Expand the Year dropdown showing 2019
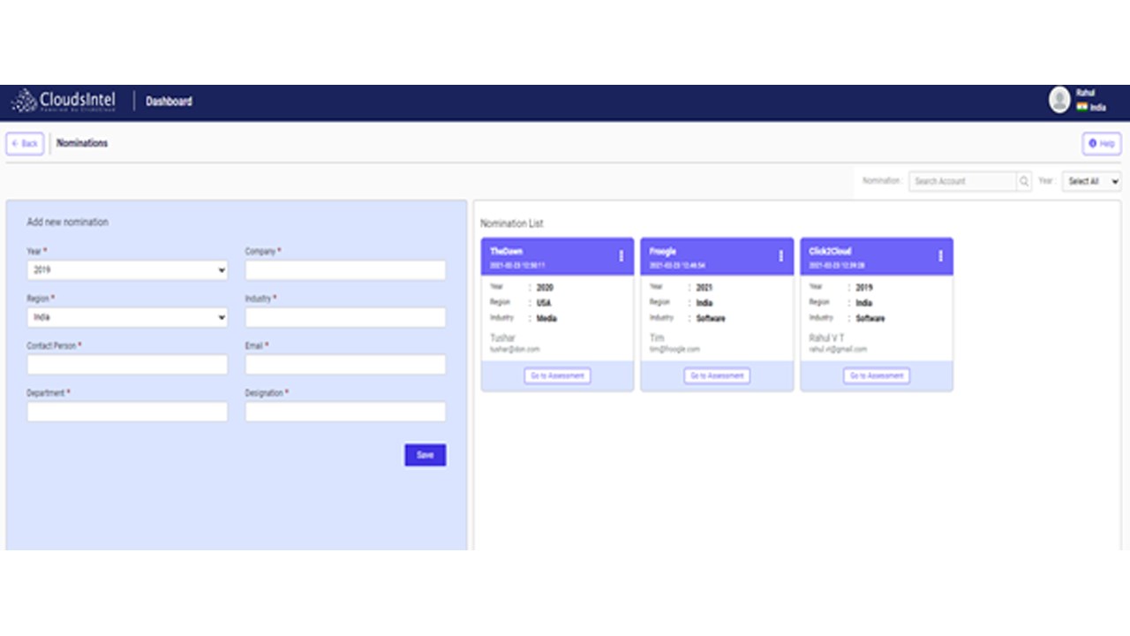This screenshot has width=1130, height=636. pyautogui.click(x=127, y=270)
